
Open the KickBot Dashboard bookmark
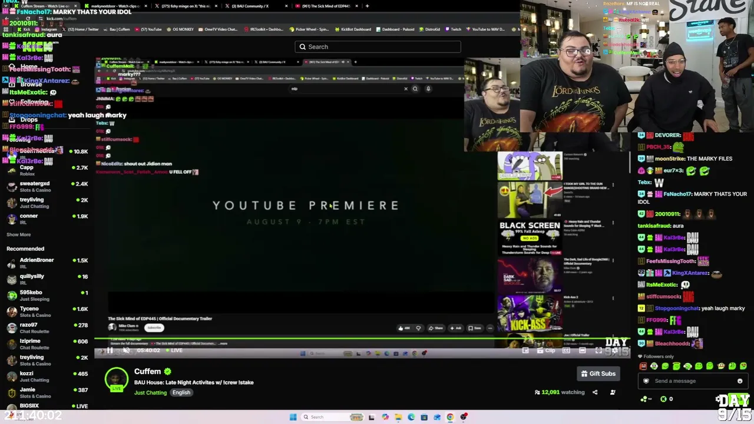pyautogui.click(x=353, y=29)
